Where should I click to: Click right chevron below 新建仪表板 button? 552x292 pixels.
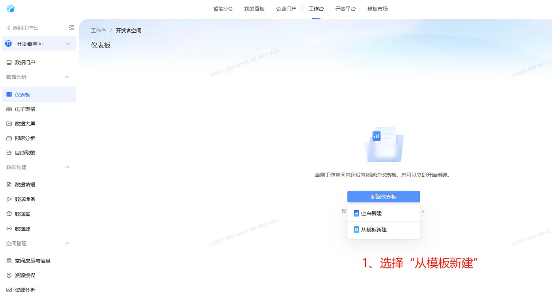point(423,211)
